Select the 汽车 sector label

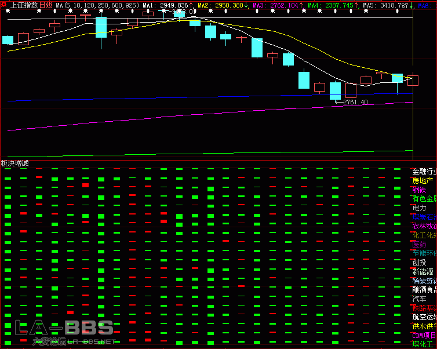418,299
